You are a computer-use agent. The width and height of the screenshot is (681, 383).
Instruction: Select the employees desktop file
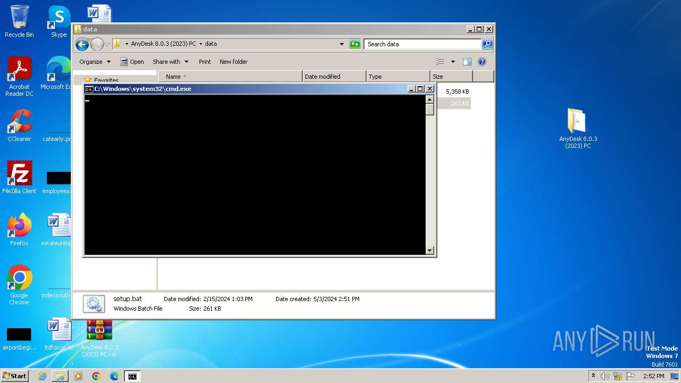(56, 181)
